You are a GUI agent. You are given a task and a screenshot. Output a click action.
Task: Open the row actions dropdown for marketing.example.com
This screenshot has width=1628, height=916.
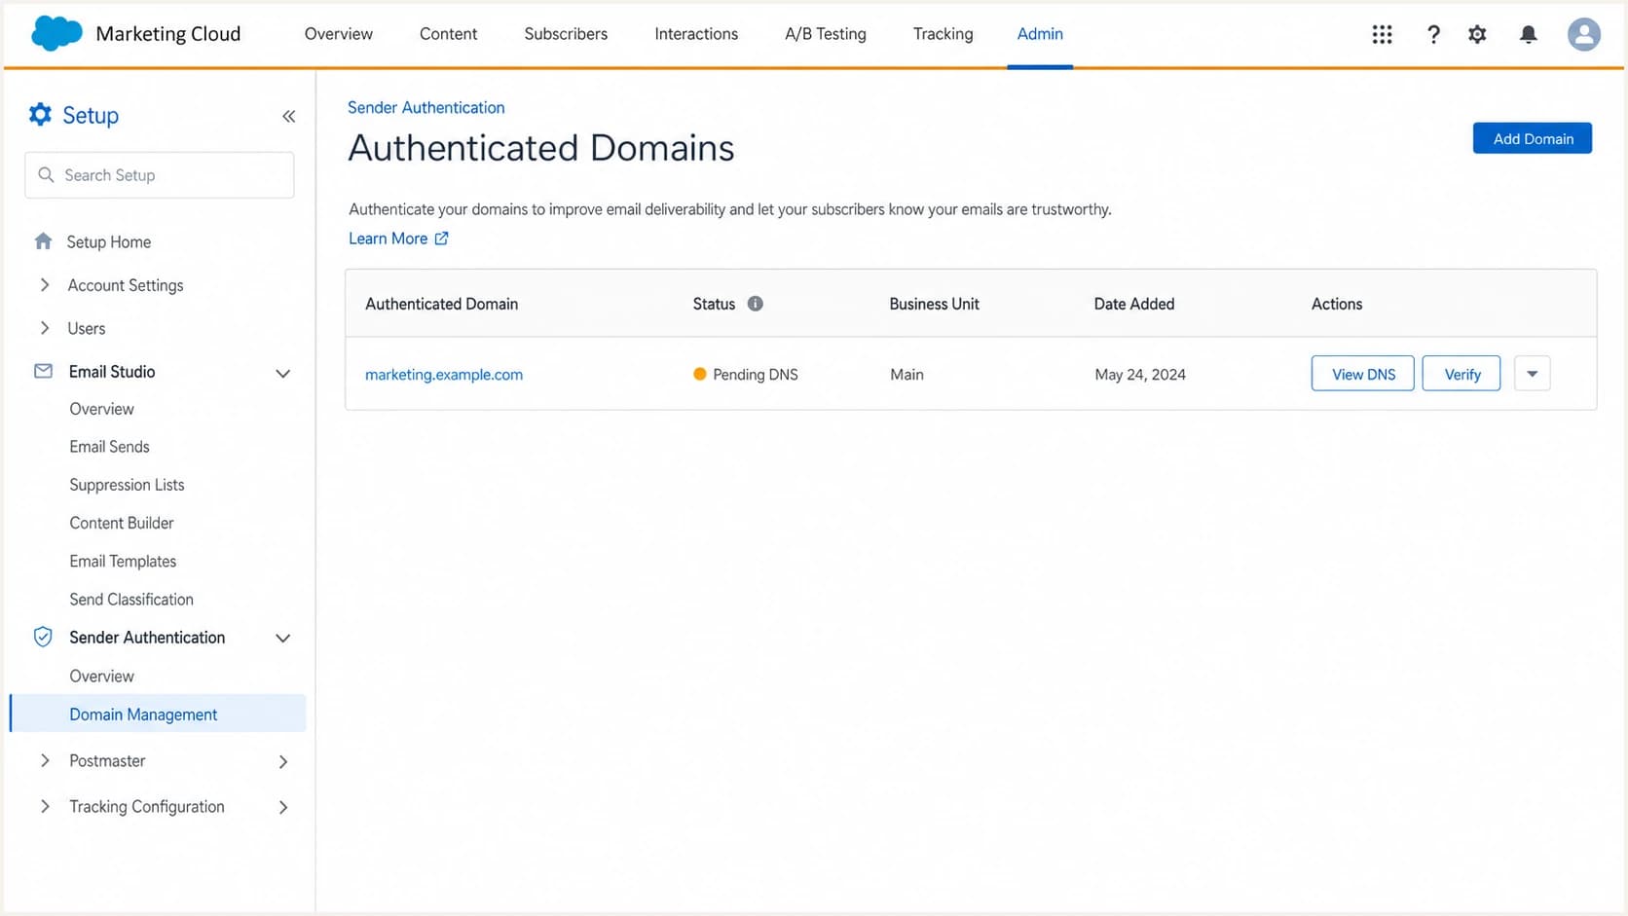(x=1532, y=374)
